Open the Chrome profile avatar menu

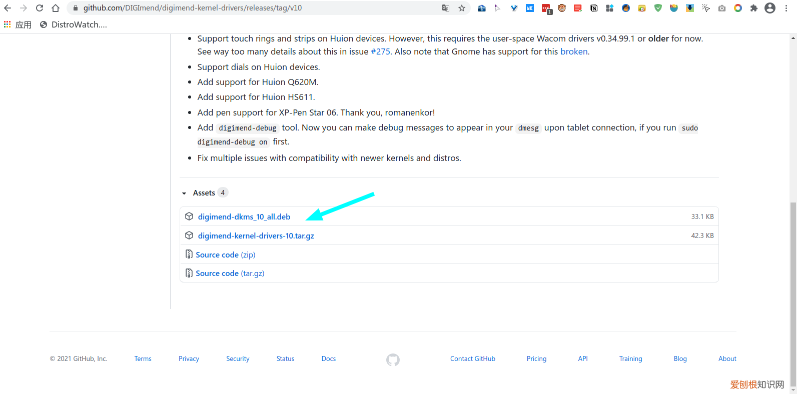click(x=770, y=8)
